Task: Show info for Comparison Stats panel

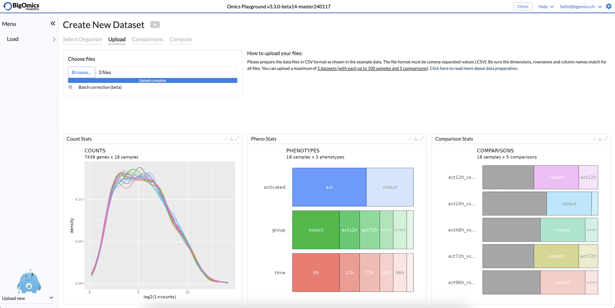Action: coord(594,139)
